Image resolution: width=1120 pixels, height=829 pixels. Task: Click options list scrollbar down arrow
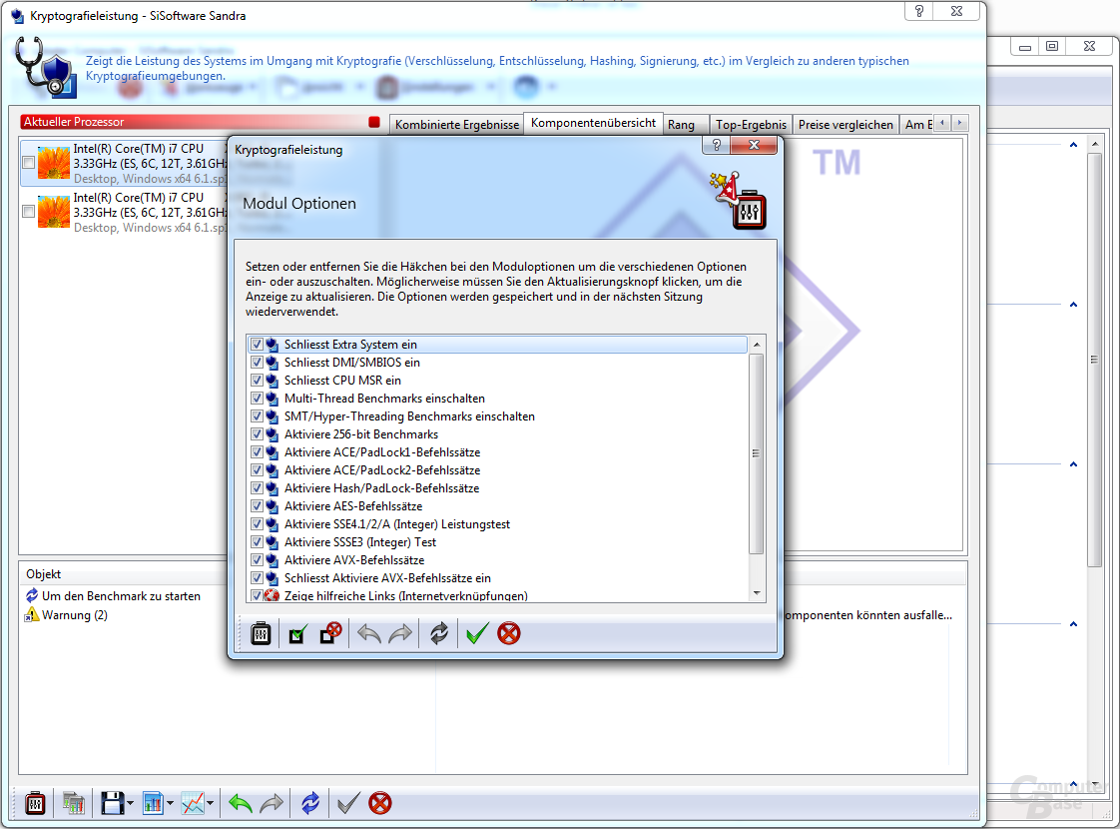coord(757,594)
